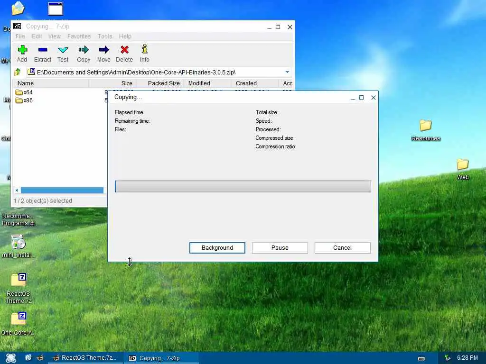Click the Background button
This screenshot has height=364, width=486.
pyautogui.click(x=217, y=247)
